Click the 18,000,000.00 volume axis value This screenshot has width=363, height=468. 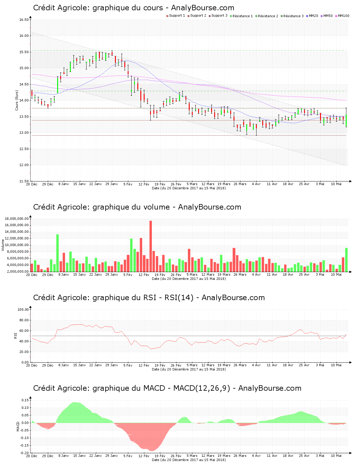coord(17,219)
